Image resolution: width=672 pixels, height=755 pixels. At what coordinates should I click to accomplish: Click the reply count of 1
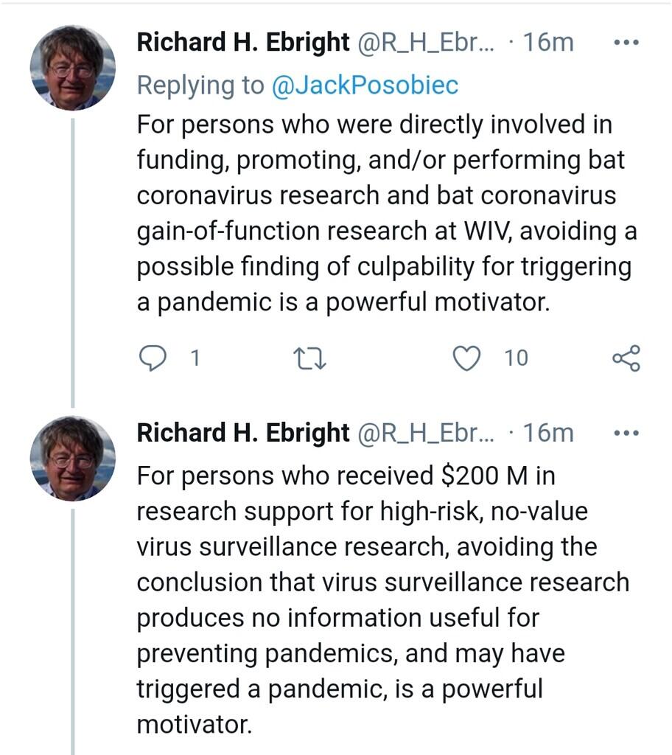pos(195,358)
